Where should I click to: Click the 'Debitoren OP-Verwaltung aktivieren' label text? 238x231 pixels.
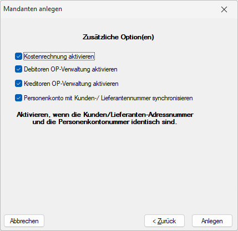tap(70, 69)
